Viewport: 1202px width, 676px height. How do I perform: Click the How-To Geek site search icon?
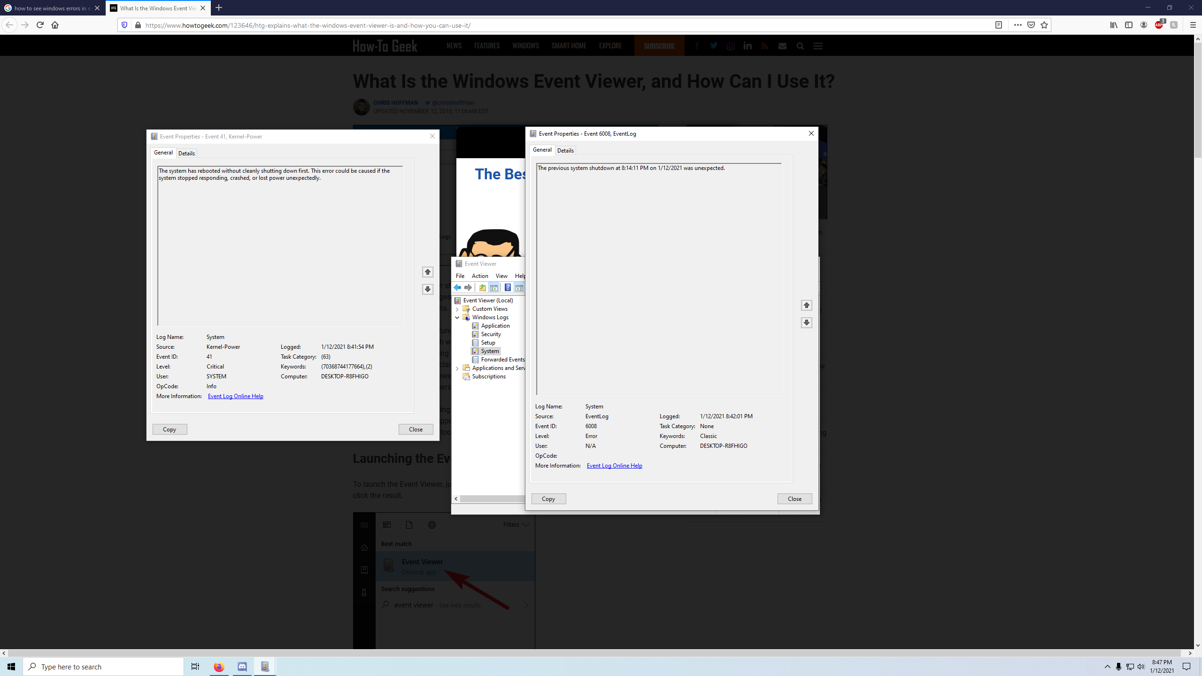click(x=800, y=46)
